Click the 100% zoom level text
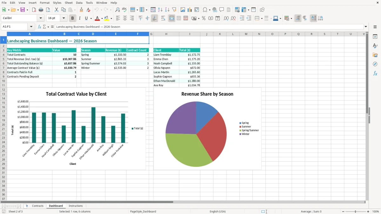 point(376,211)
